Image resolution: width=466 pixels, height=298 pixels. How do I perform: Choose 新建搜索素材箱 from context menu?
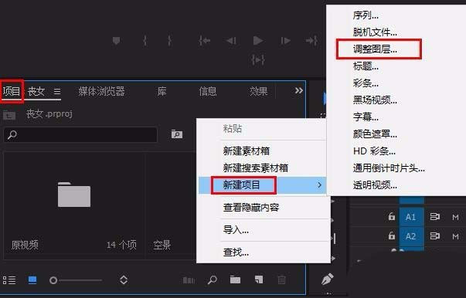click(256, 168)
